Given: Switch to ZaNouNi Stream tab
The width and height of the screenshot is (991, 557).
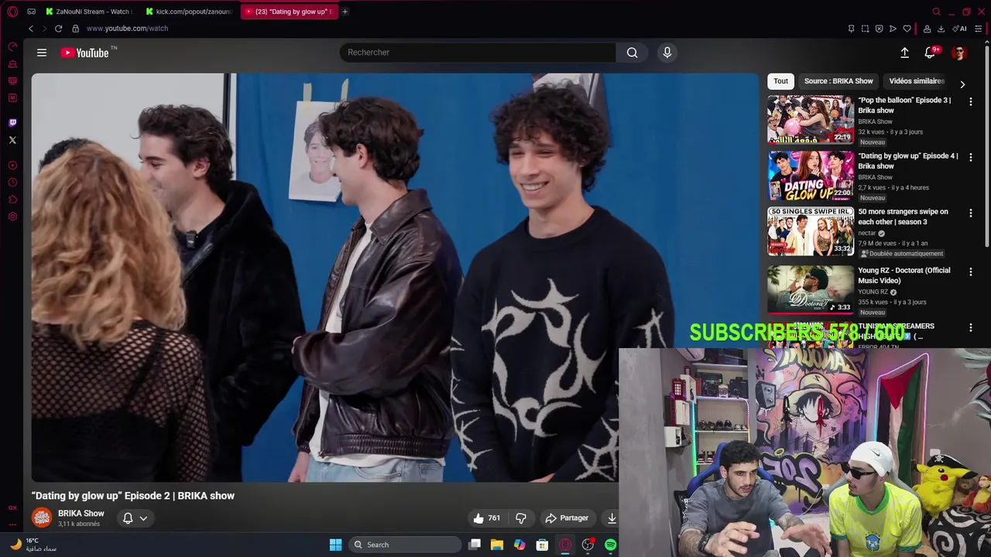Looking at the screenshot, I should pos(90,12).
